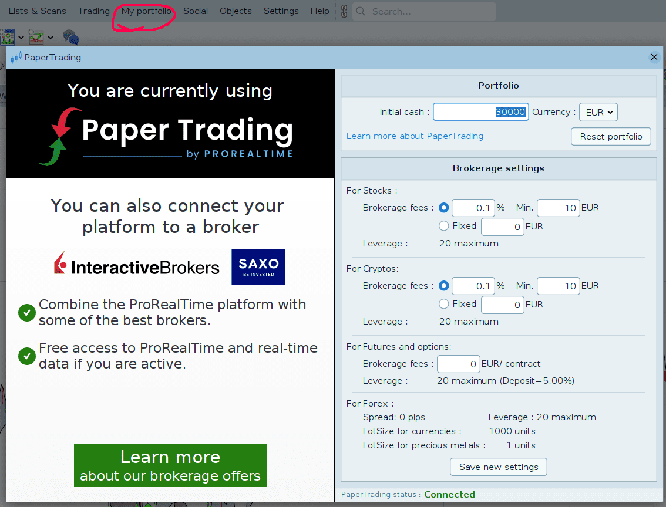Click the Stocks percentage fee field

473,208
